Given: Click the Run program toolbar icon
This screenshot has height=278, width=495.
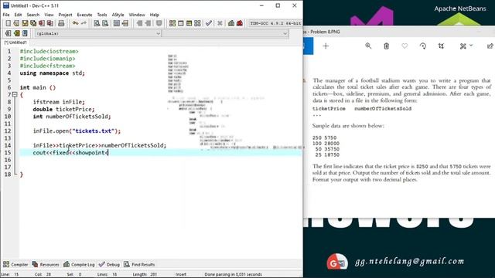Looking at the screenshot, I should tap(180, 23).
